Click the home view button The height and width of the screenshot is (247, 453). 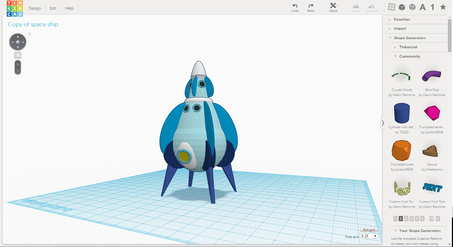(x=18, y=42)
